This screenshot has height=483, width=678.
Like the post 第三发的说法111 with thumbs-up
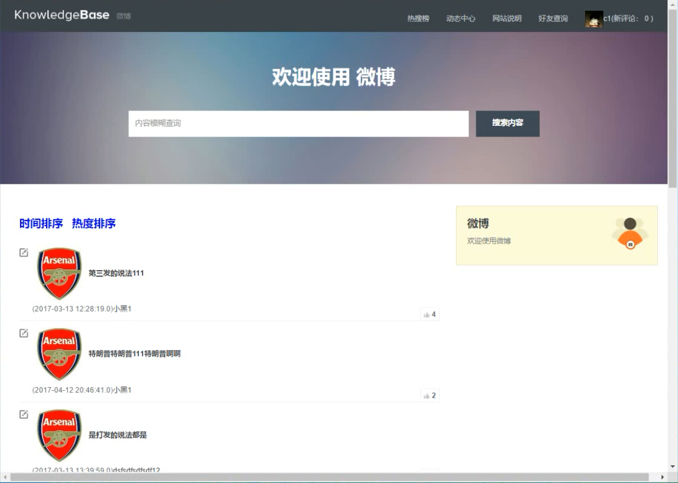(x=430, y=315)
